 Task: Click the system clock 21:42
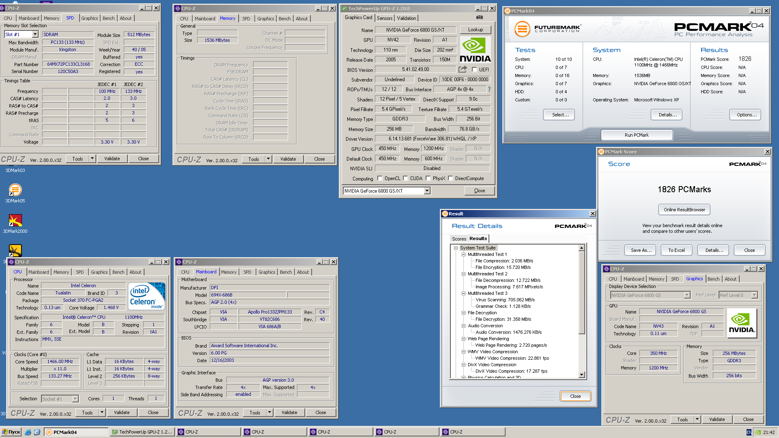(768, 432)
